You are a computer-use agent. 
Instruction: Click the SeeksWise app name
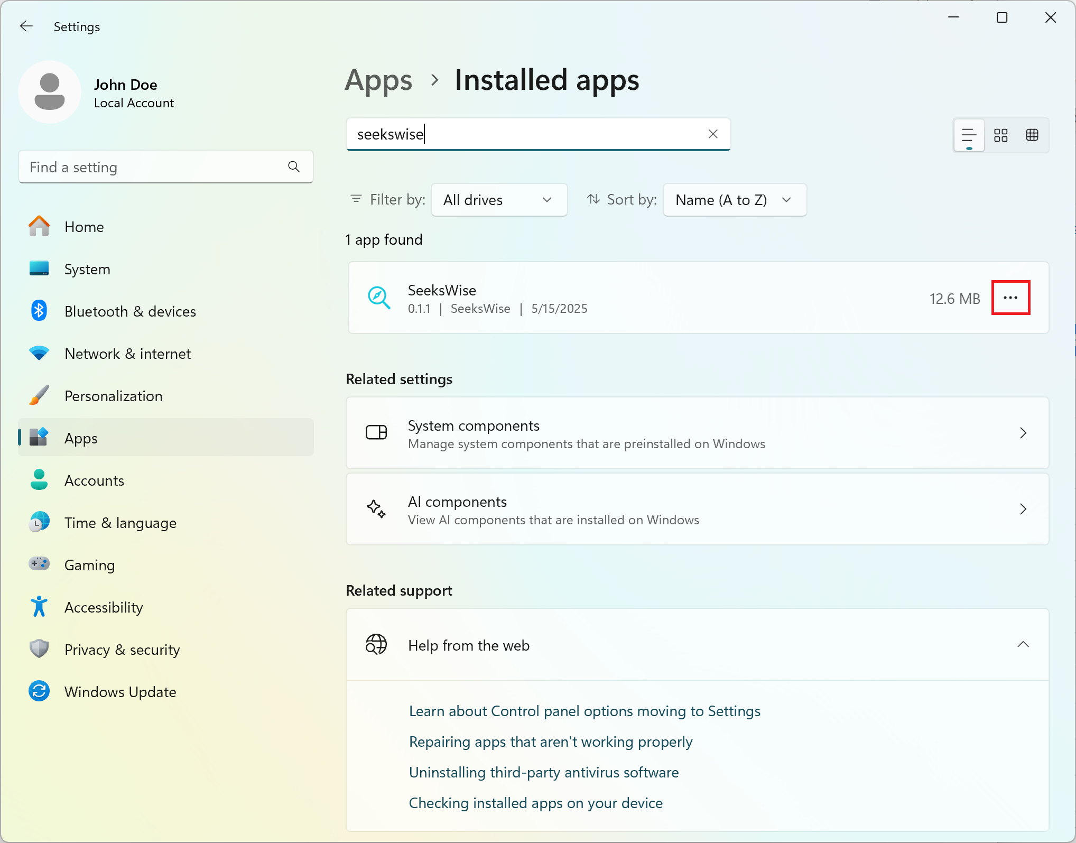click(442, 290)
